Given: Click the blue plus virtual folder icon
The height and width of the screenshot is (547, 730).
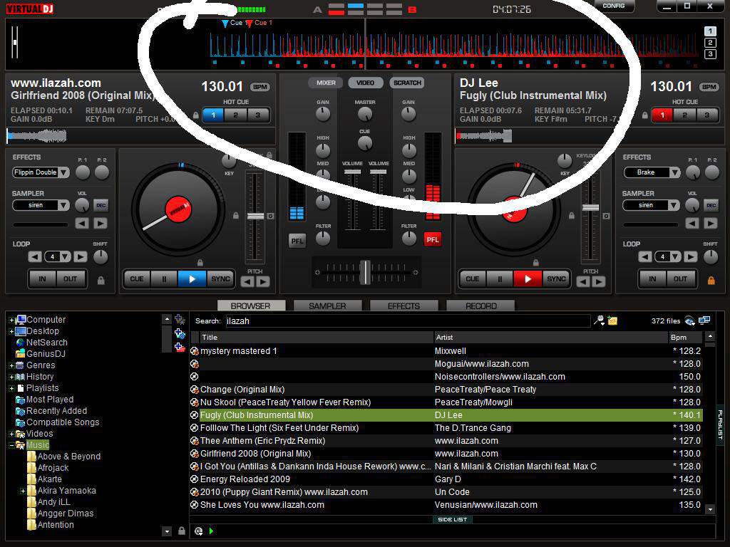Looking at the screenshot, I should point(180,333).
